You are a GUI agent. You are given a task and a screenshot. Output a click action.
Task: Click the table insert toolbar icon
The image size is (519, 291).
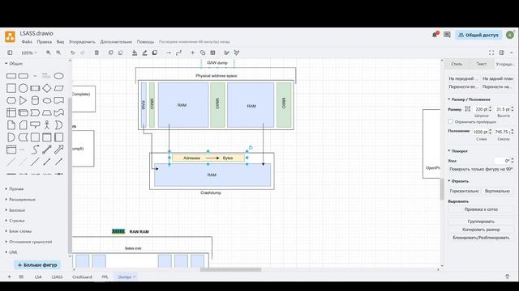[212, 53]
